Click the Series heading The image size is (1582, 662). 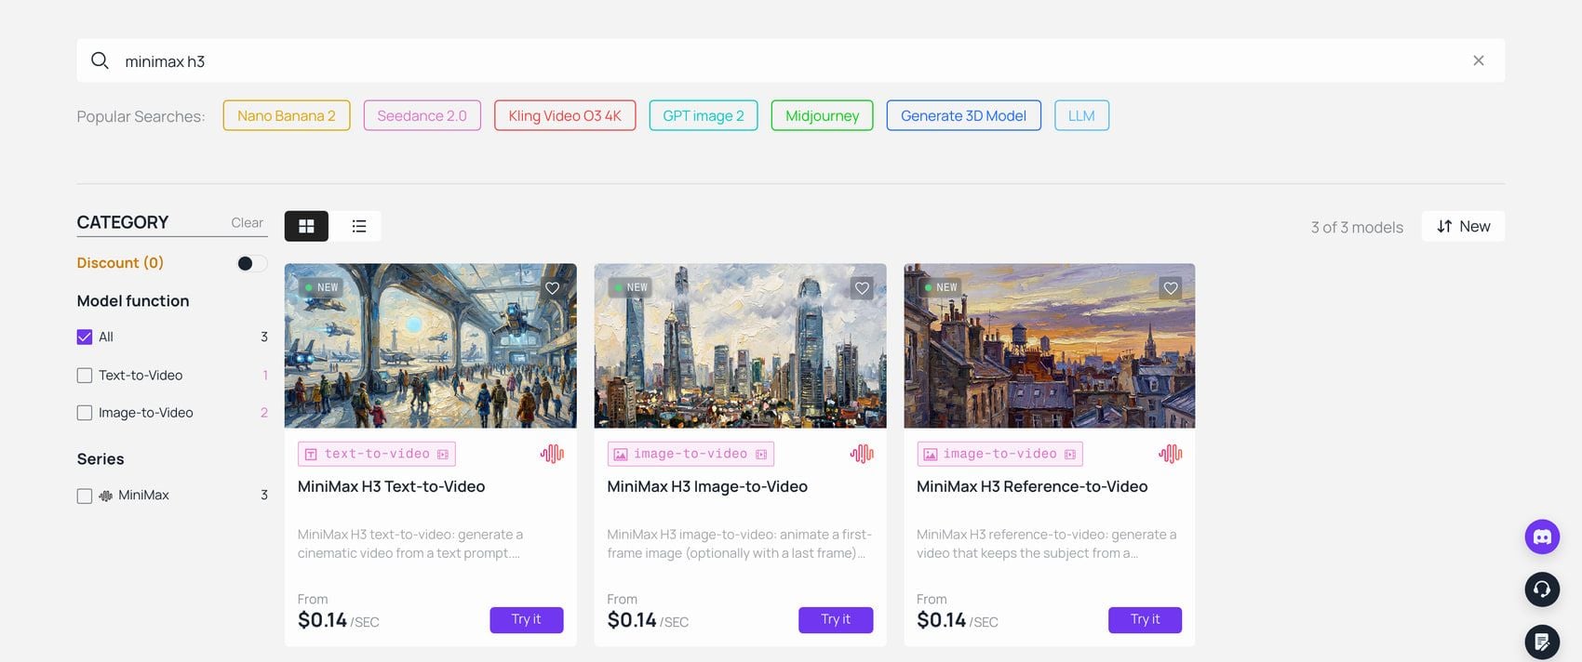(x=101, y=459)
